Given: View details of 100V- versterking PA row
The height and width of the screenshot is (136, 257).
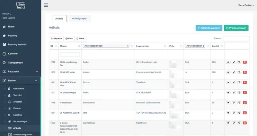Looking at the screenshot, I should click(228, 62).
